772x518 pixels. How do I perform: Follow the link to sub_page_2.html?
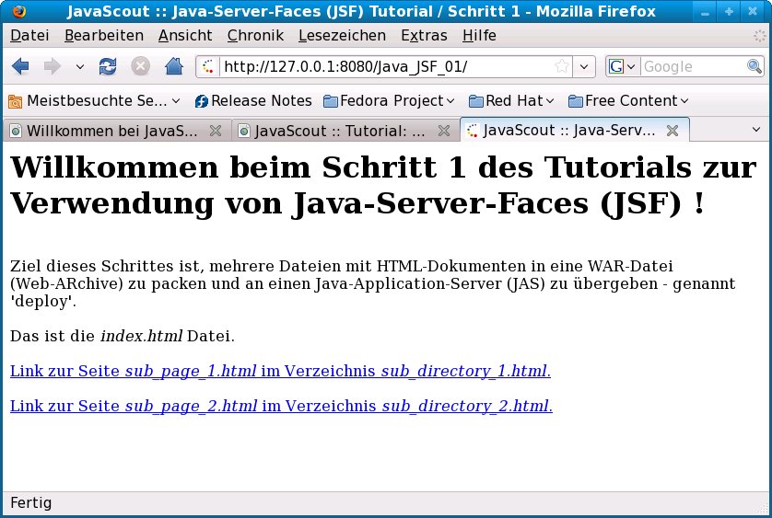[281, 406]
